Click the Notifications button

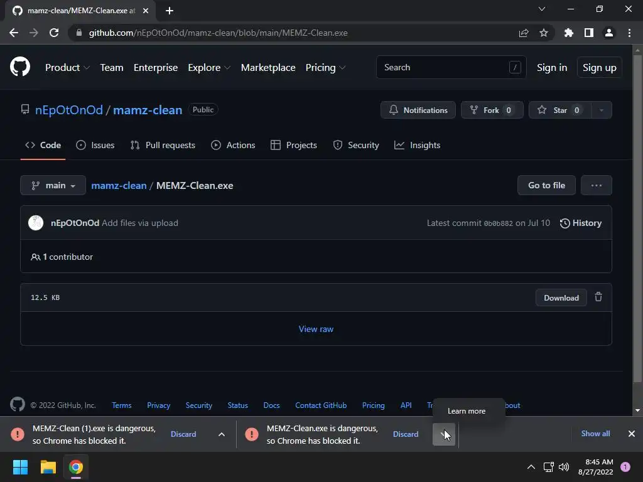(x=418, y=110)
